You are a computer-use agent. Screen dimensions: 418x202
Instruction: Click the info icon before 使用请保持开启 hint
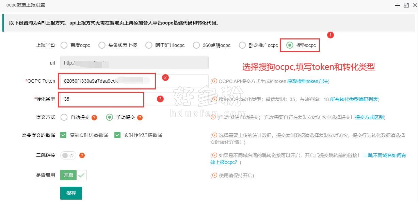pos(214,175)
